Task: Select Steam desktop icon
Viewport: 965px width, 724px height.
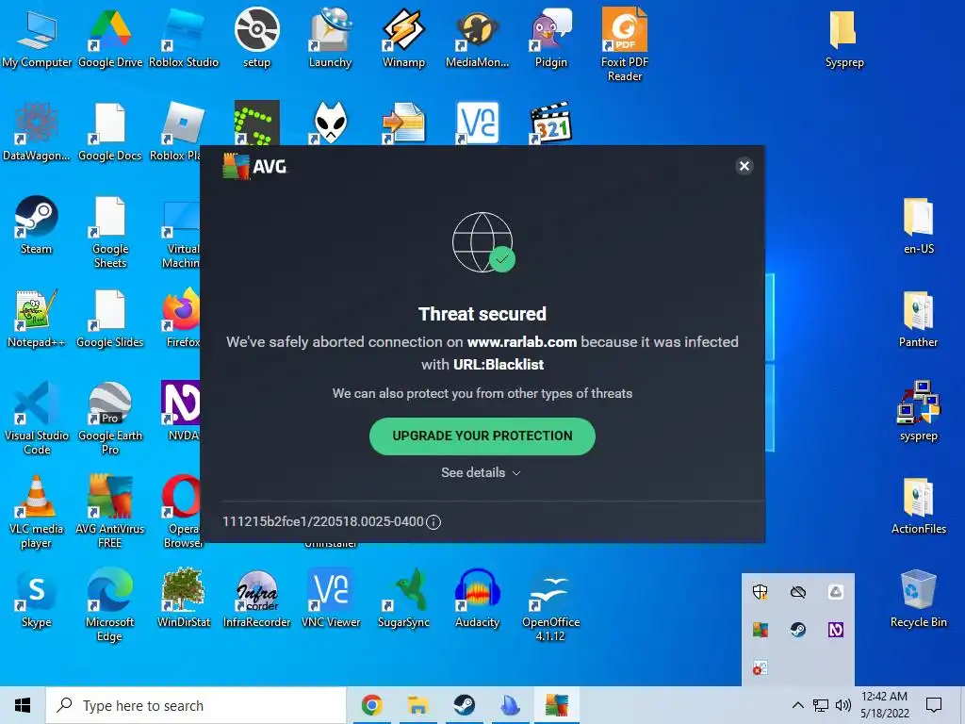Action: pos(37,225)
